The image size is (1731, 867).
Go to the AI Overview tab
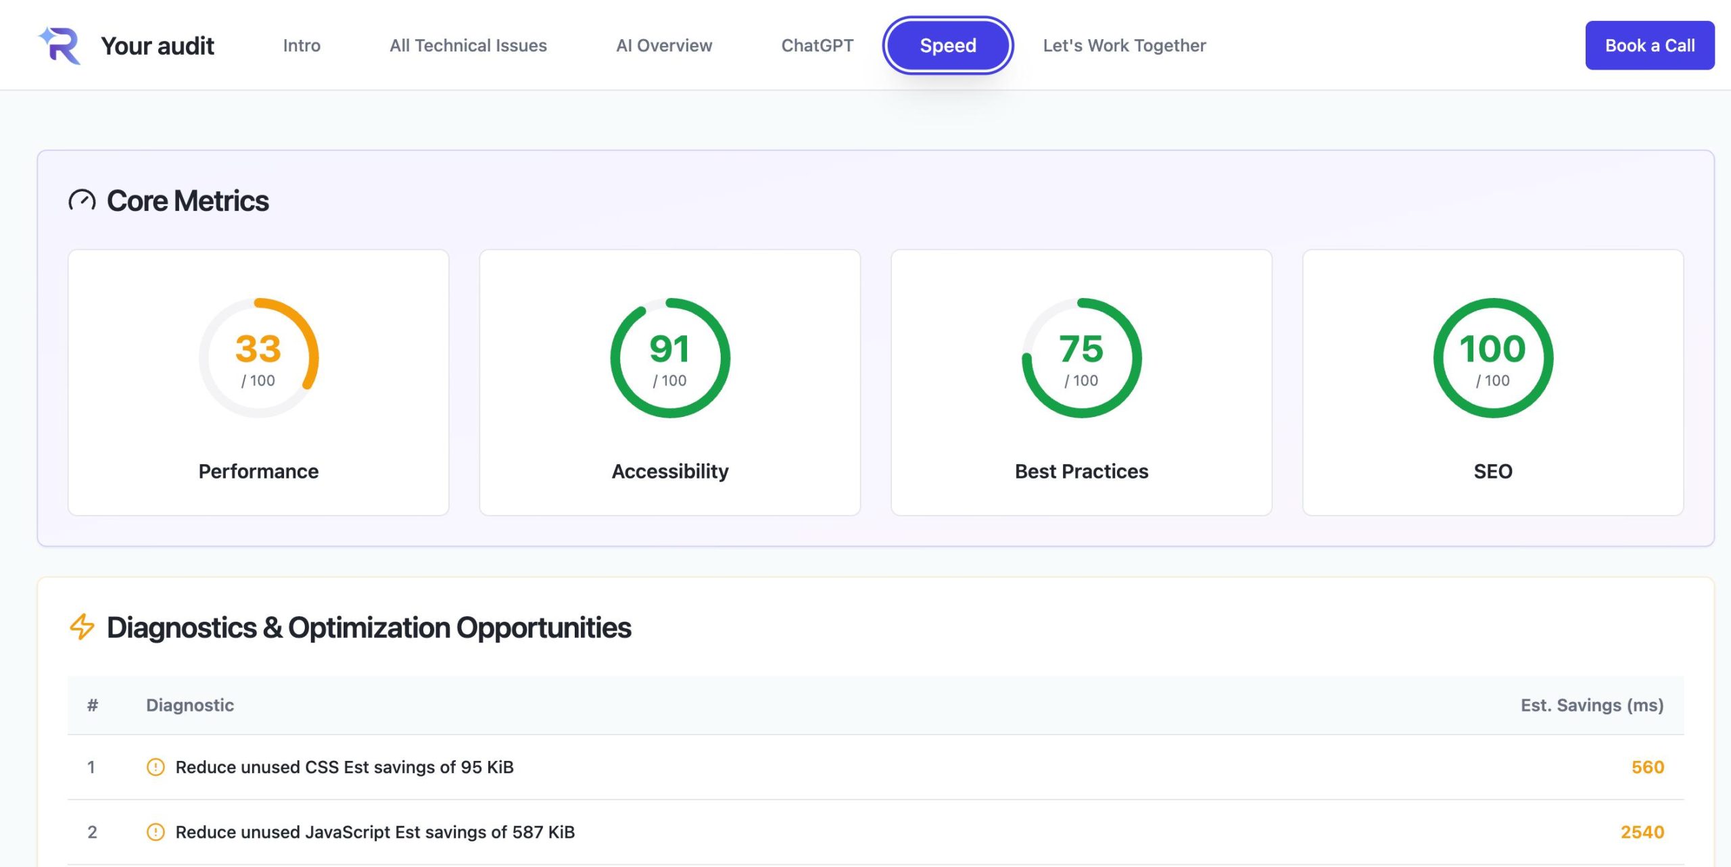coord(664,45)
